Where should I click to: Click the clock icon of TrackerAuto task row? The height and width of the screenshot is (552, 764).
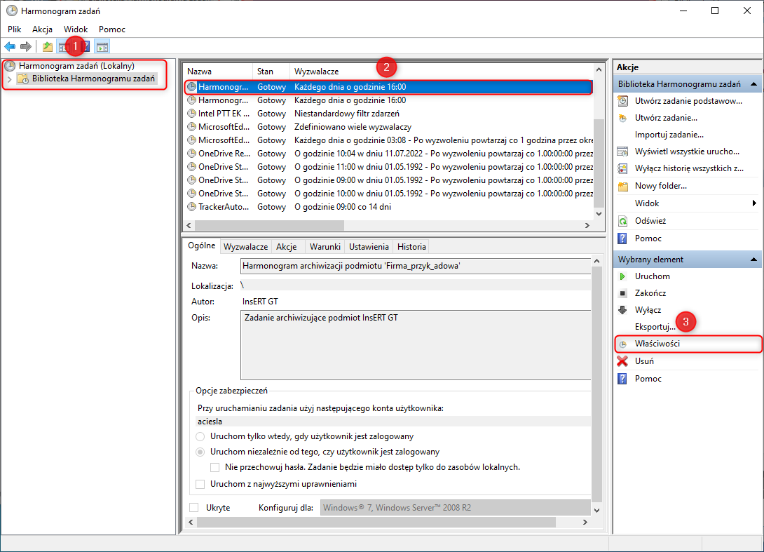tap(192, 207)
